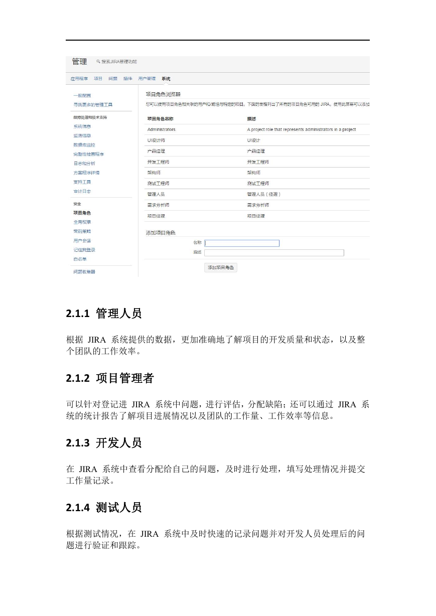Click the 产品经理 role name cell

156,151
